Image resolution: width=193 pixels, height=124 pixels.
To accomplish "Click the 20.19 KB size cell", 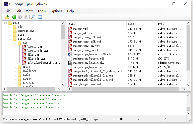I will coord(134,54).
